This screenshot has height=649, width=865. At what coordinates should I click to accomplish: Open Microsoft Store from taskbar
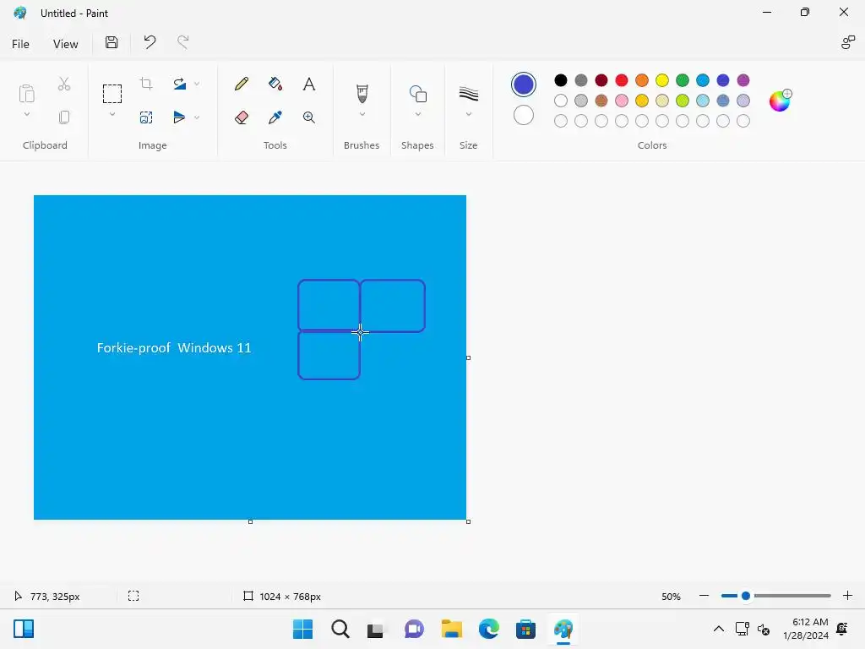point(525,629)
